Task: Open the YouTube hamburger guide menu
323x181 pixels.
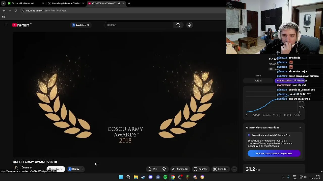Action: click(x=6, y=25)
